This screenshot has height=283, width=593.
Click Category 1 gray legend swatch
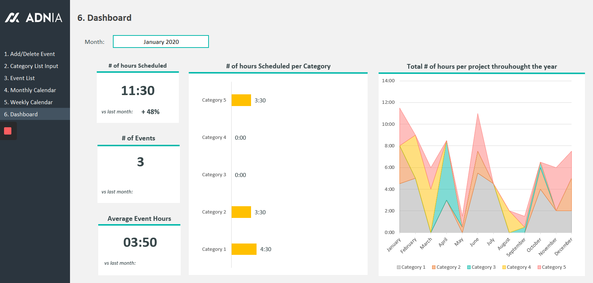[399, 267]
